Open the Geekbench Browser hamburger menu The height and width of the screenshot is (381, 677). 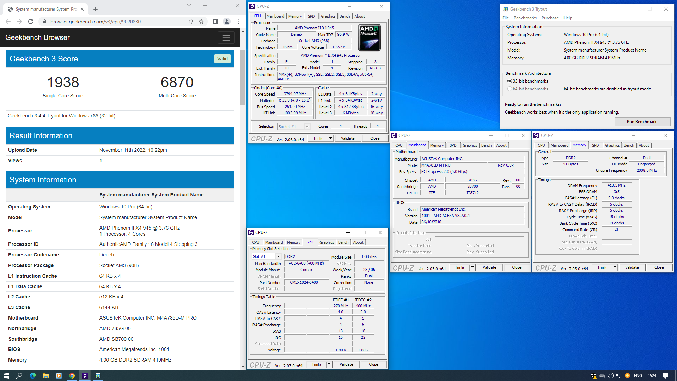[226, 37]
